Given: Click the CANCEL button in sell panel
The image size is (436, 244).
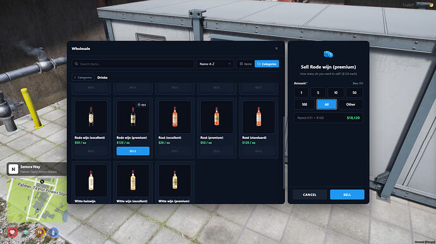Looking at the screenshot, I should [x=310, y=195].
